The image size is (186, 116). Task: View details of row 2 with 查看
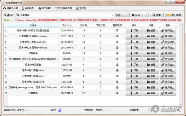point(151,36)
